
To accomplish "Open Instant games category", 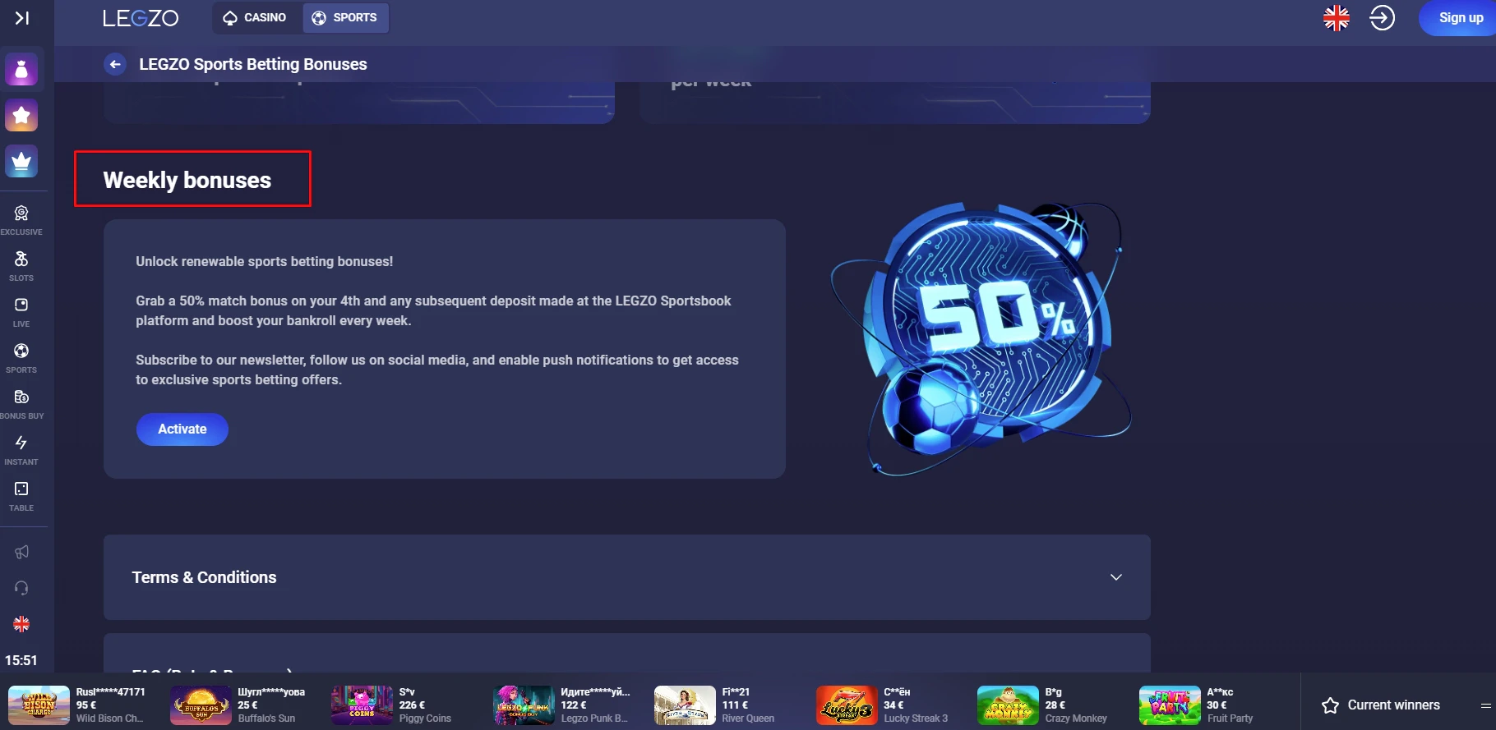I will point(21,450).
